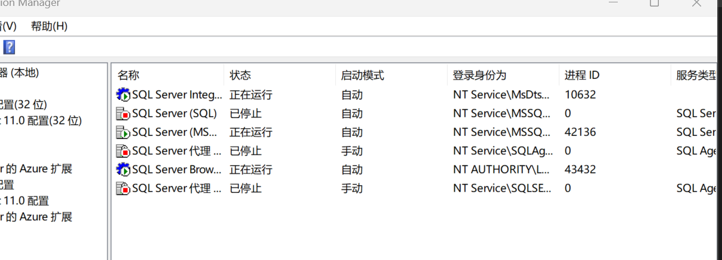Click SQL Server 代理 name in SQLAg... row
Screen dimensions: 722x260
pos(177,151)
